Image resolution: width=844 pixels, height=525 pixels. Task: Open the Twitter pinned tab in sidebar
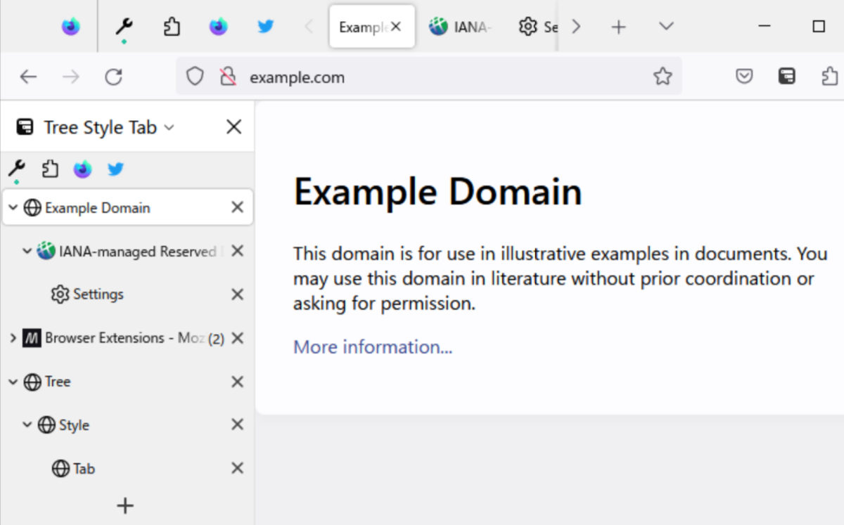point(115,169)
